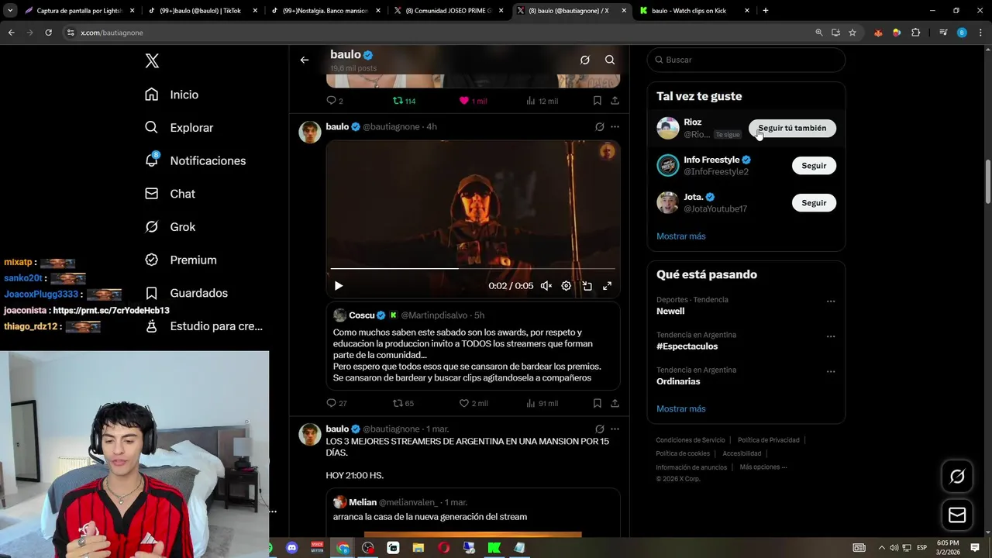
Task: View analytics showing 91 mil views
Action: (542, 403)
